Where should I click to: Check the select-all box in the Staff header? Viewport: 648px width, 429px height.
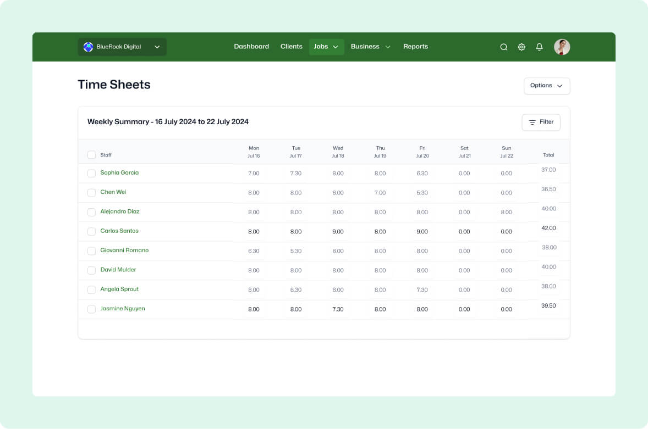pos(91,154)
